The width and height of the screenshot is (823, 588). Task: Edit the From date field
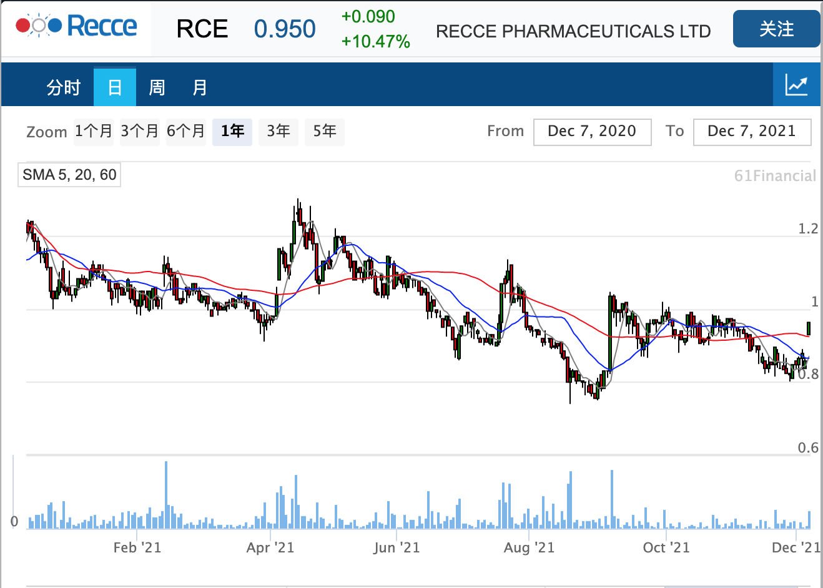pos(592,132)
